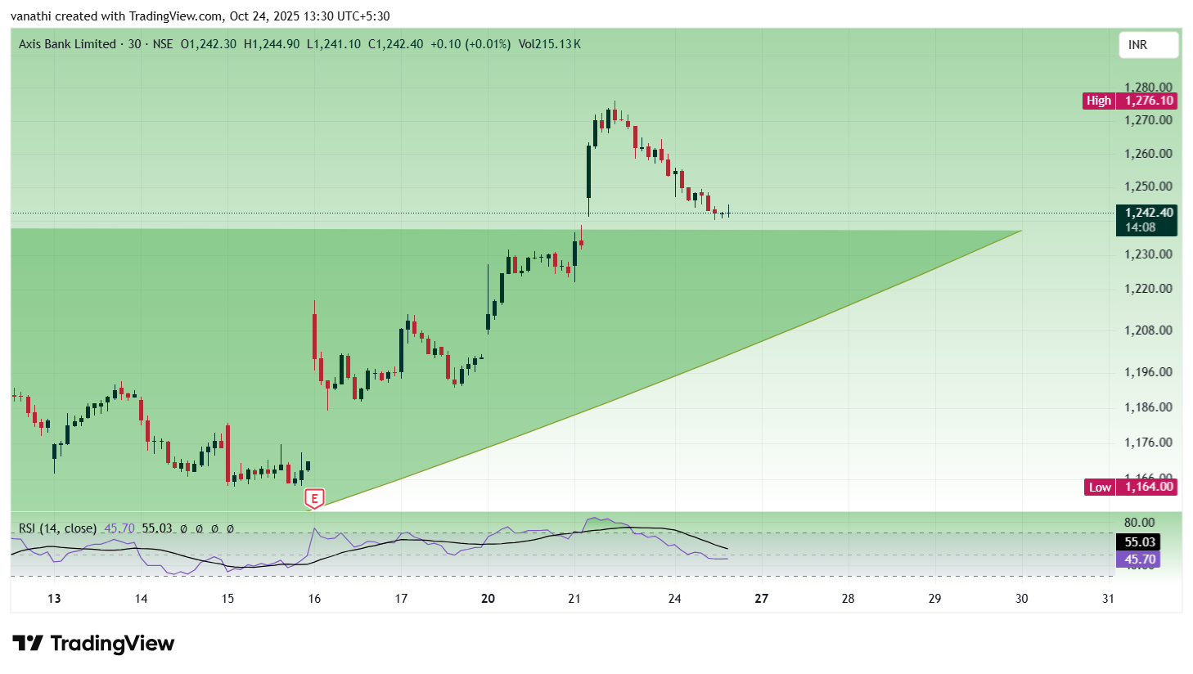Viewport: 1193px width, 674px height.
Task: Click the TradingView logo
Action: (x=93, y=644)
